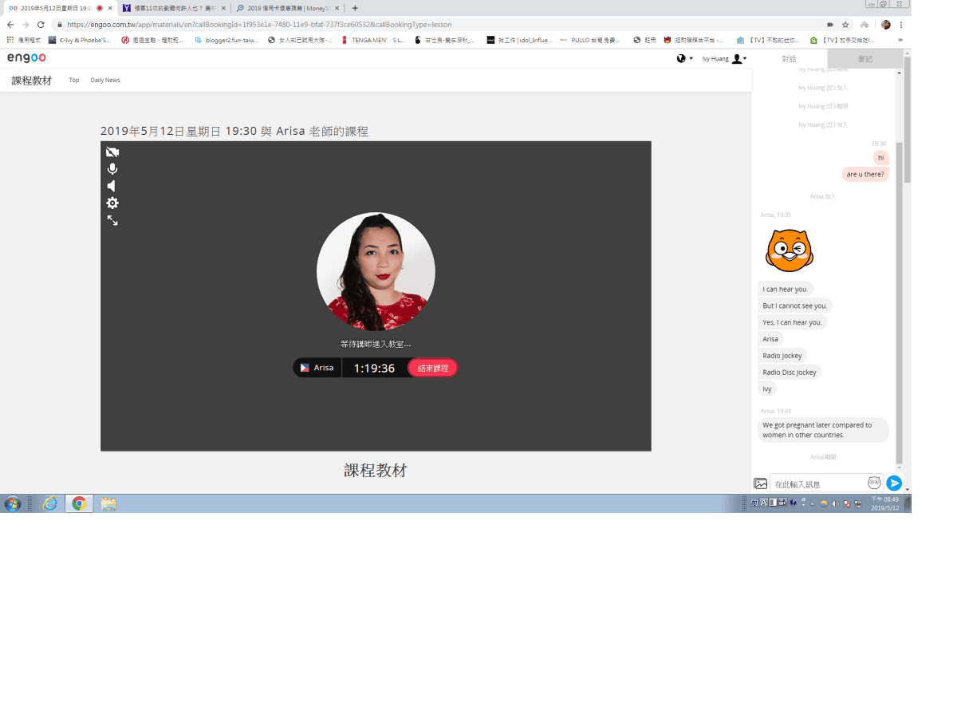Send the chat message with blue arrow
Image resolution: width=957 pixels, height=718 pixels.
(x=894, y=483)
